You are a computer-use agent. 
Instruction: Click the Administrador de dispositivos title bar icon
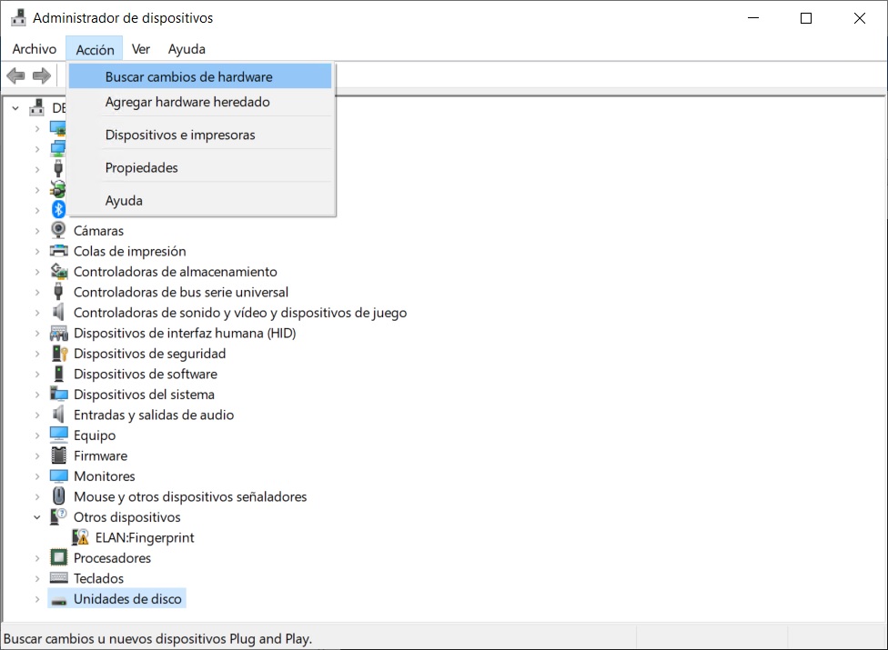coord(18,17)
